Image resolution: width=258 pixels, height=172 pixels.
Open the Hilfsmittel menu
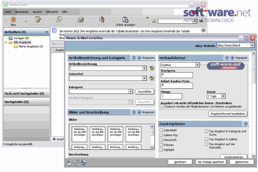coord(52,12)
